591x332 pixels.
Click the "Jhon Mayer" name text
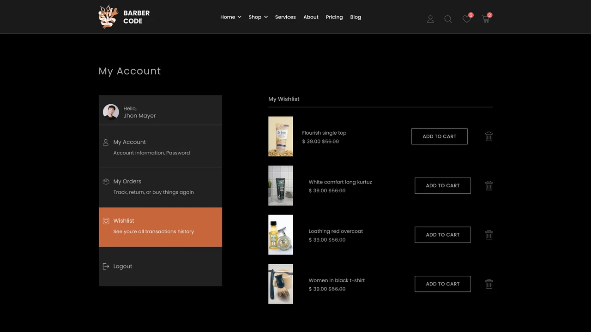(139, 116)
